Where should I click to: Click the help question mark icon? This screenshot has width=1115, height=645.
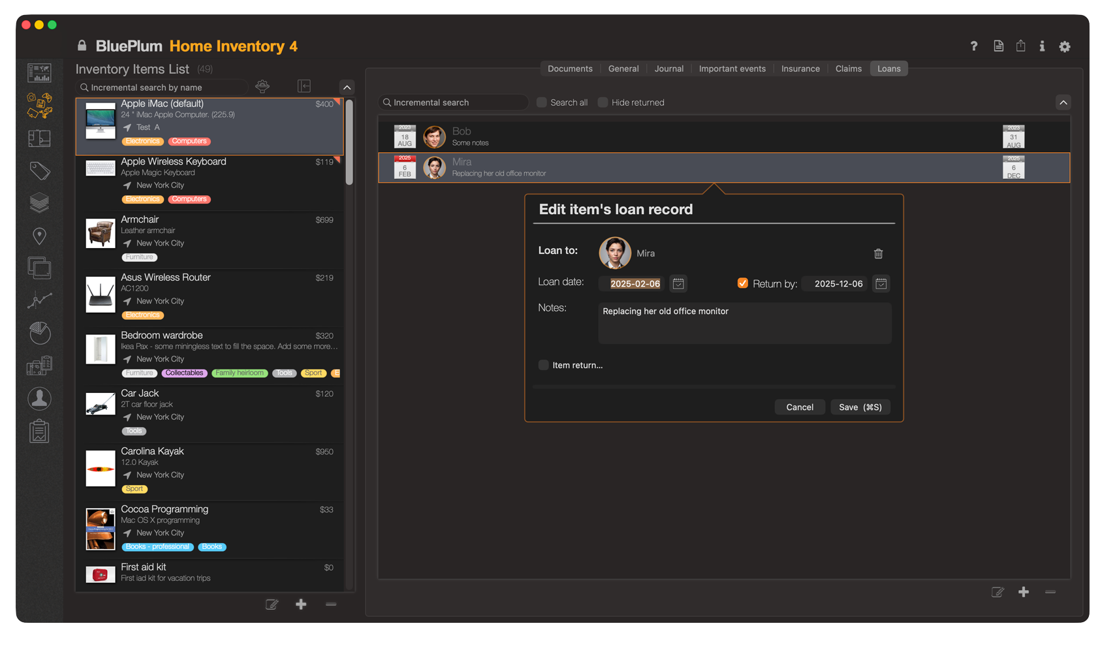coord(973,46)
